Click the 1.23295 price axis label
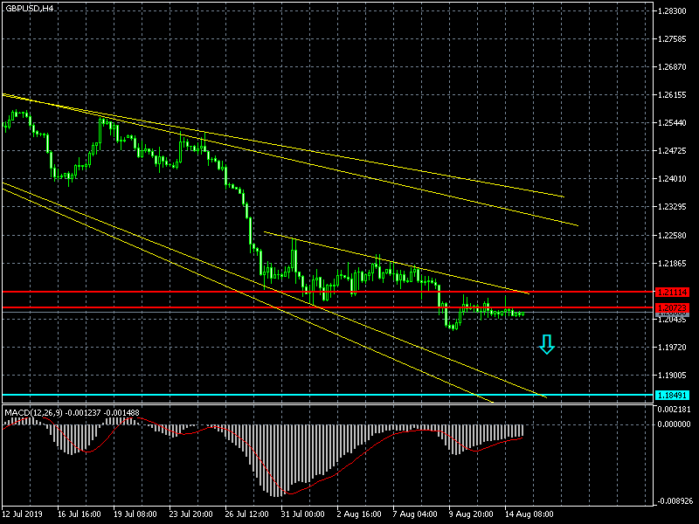This screenshot has width=699, height=524. 672,207
